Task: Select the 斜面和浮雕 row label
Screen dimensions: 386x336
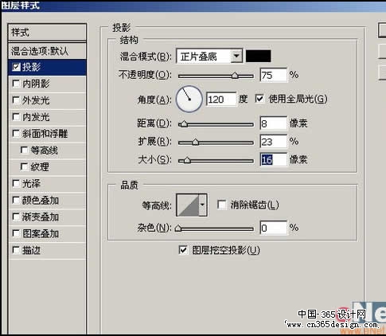Action: (x=45, y=134)
